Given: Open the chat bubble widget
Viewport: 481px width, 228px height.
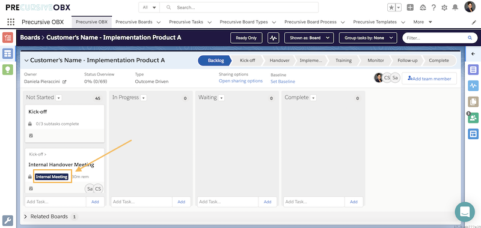Looking at the screenshot, I should 465,212.
